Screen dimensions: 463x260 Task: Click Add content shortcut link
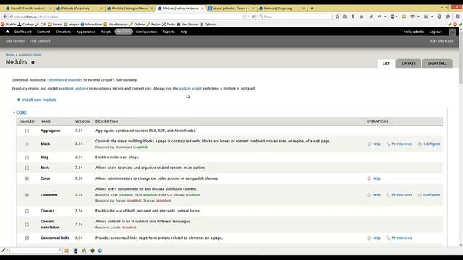coord(16,41)
